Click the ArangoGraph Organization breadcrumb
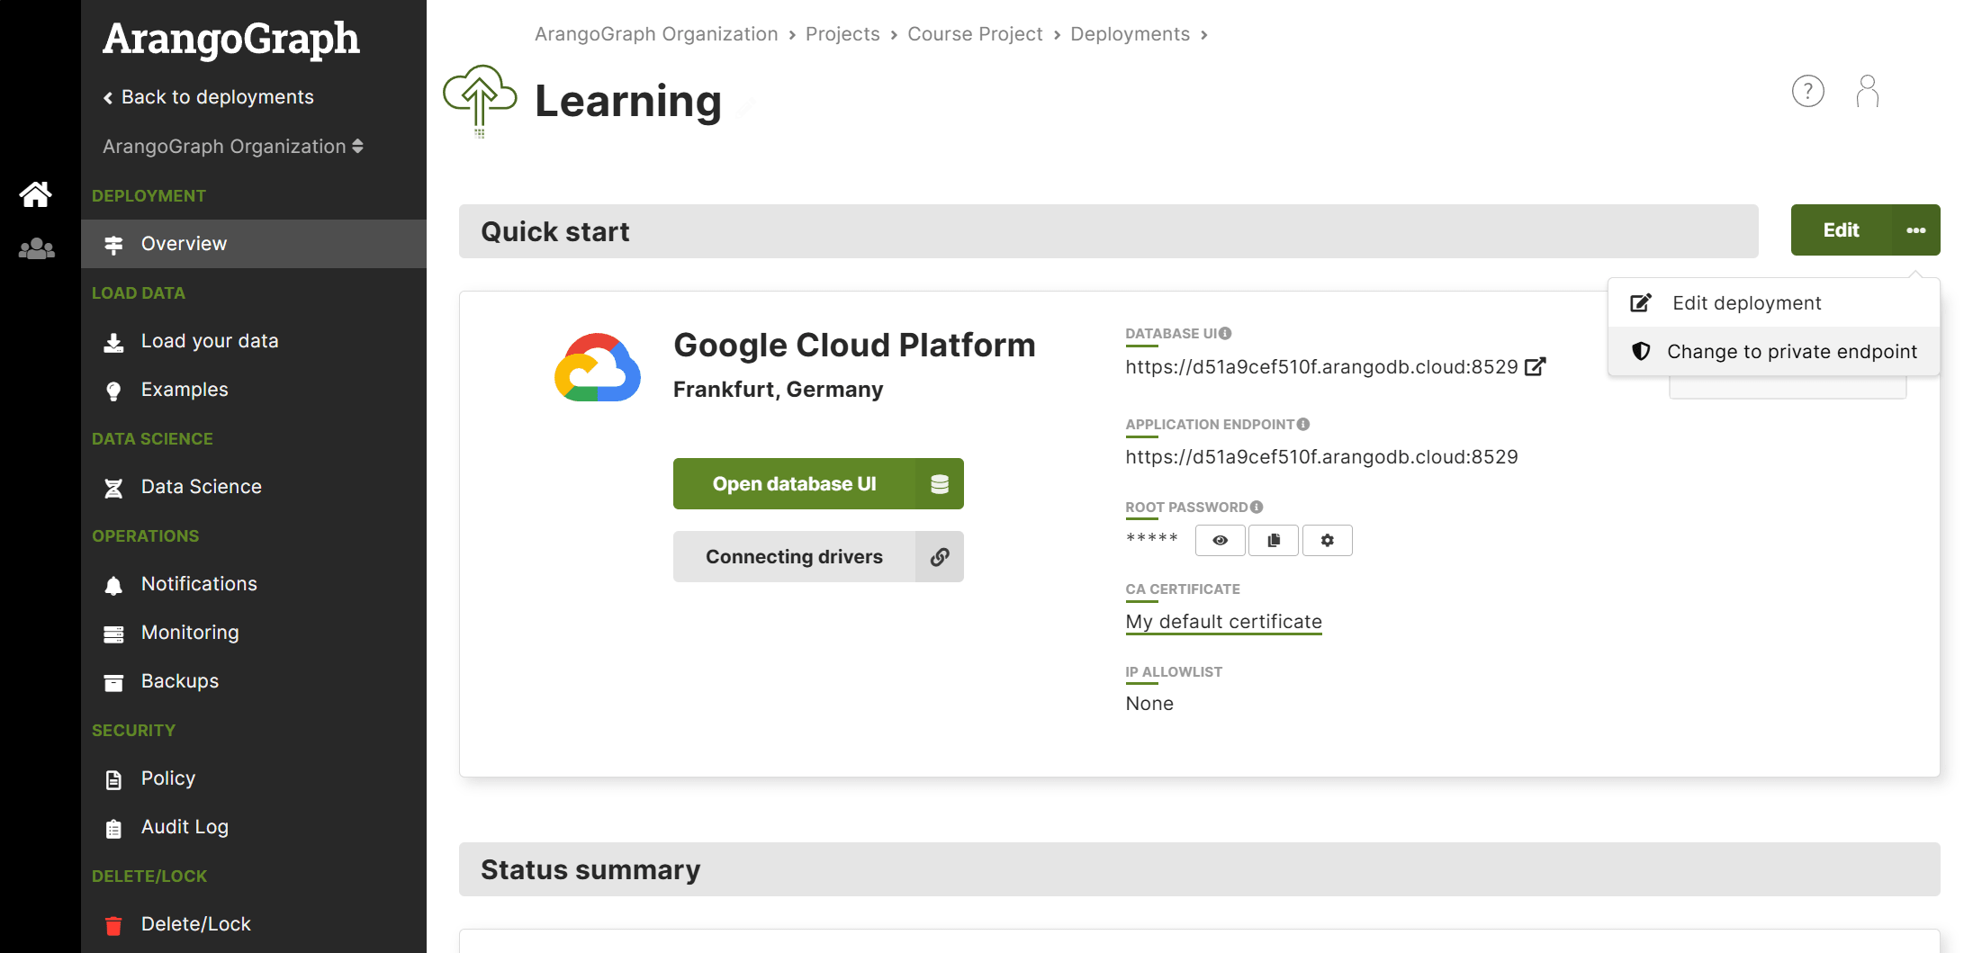The image size is (1964, 953). pos(656,34)
